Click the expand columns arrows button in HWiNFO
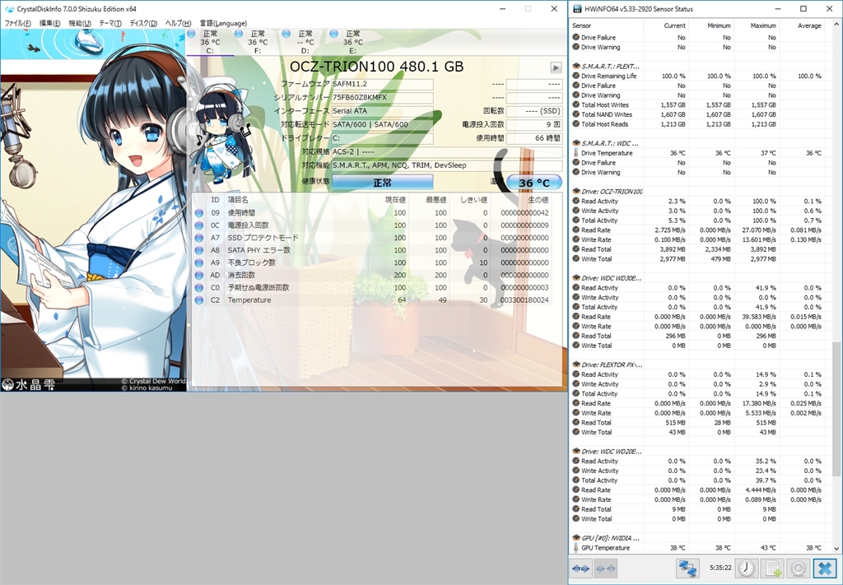 tap(580, 569)
